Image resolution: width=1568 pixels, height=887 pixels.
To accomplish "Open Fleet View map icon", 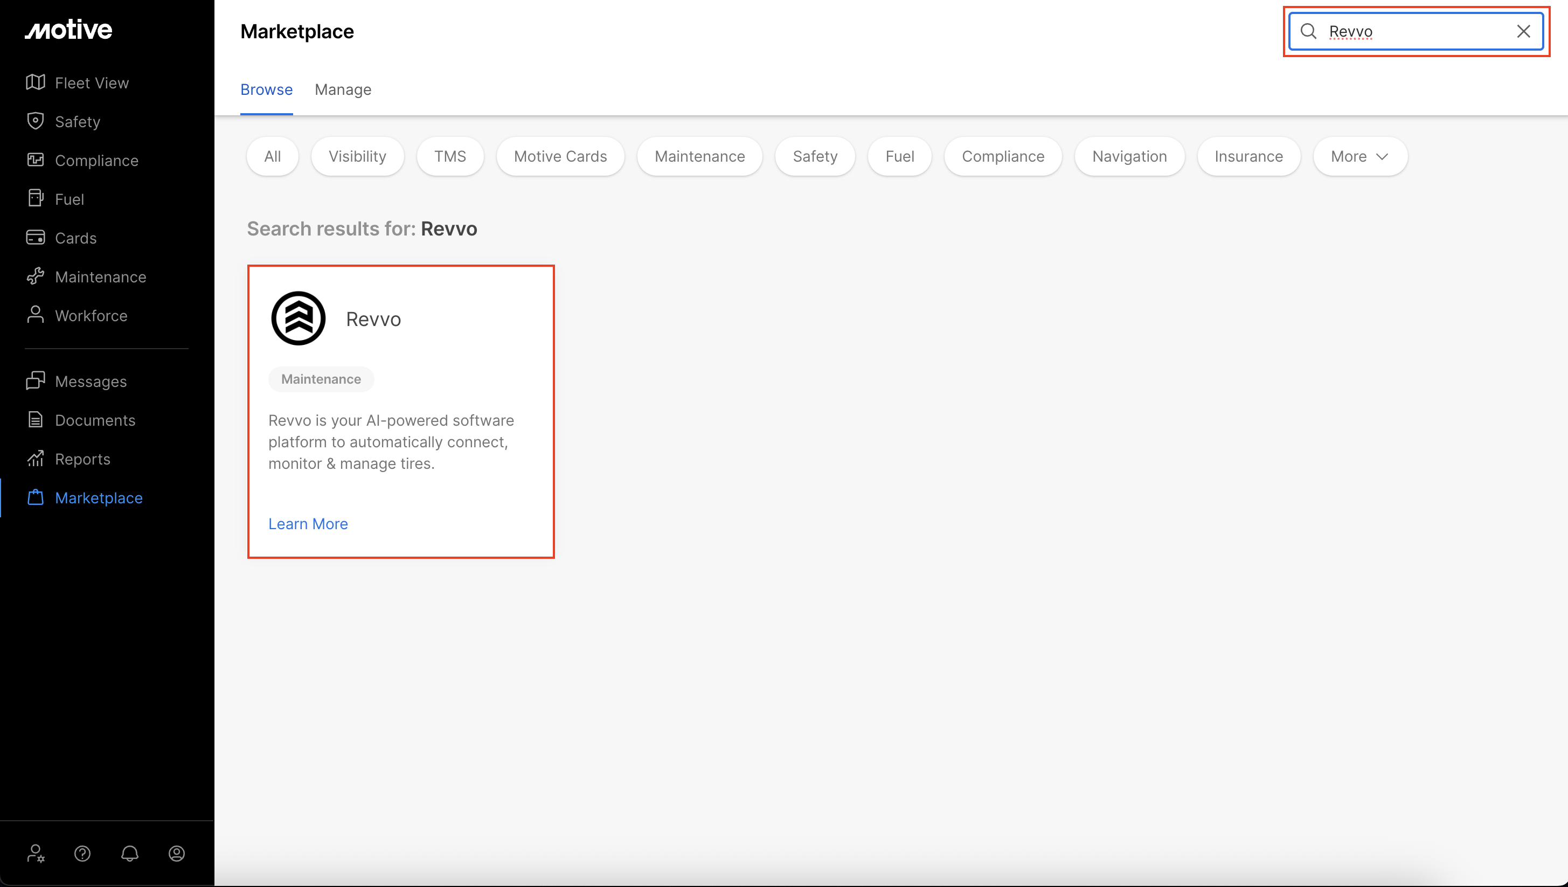I will [36, 82].
